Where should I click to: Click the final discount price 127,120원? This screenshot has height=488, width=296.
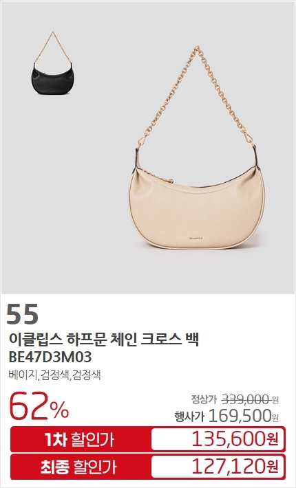(234, 466)
